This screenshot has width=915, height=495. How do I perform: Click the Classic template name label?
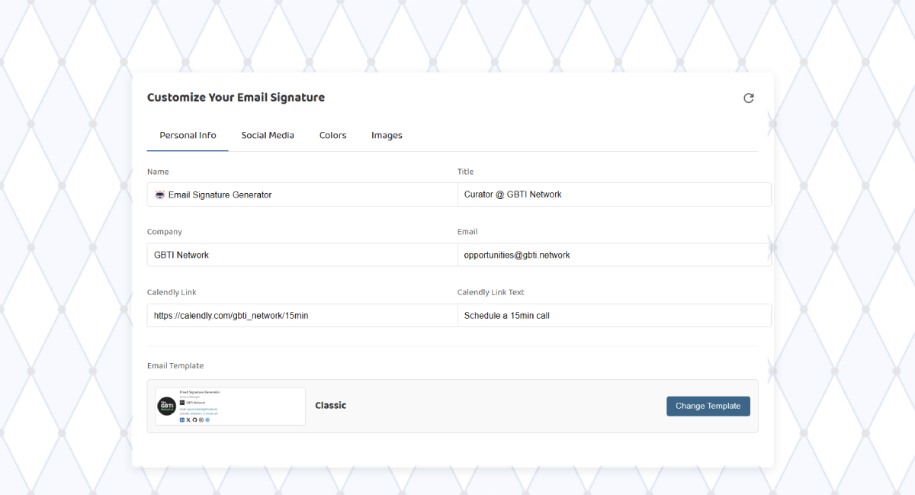(330, 405)
